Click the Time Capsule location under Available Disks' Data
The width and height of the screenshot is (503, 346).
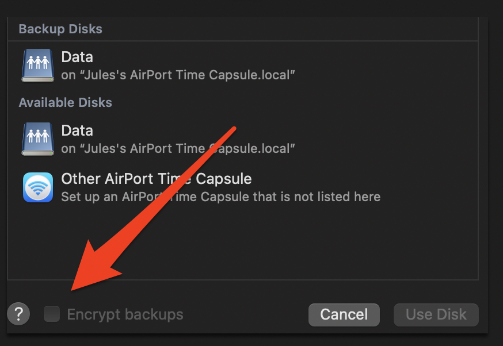click(x=178, y=148)
